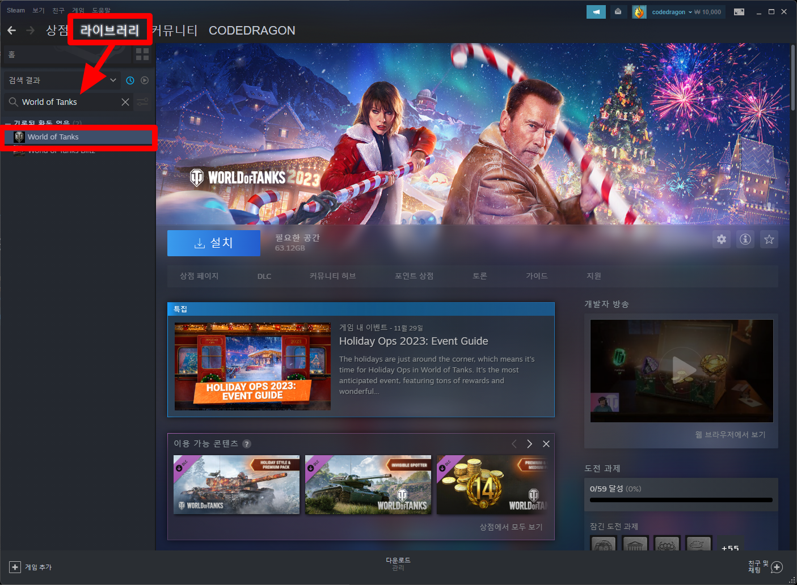Viewport: 797px width, 585px height.
Task: Open the 게임 menu
Action: [78, 10]
